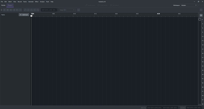Click the Stop button in transport toolbar
This screenshot has width=204, height=109.
[x=8, y=10]
